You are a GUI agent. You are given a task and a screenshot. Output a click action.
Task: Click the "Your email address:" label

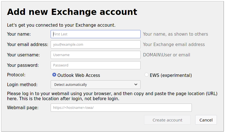(x=28, y=45)
